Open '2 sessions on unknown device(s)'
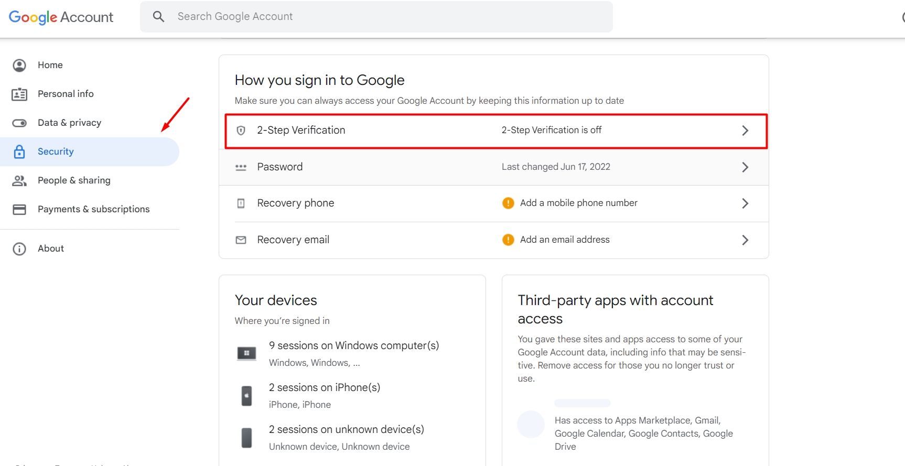Screen dimensions: 905x466 pos(347,429)
